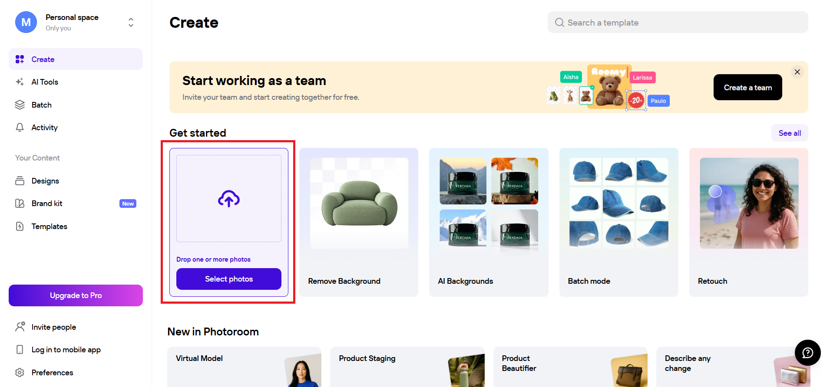Click the M profile avatar

(x=26, y=22)
